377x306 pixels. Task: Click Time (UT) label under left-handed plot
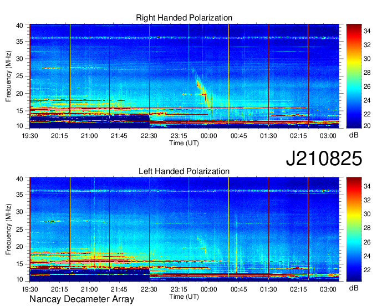coord(184,297)
